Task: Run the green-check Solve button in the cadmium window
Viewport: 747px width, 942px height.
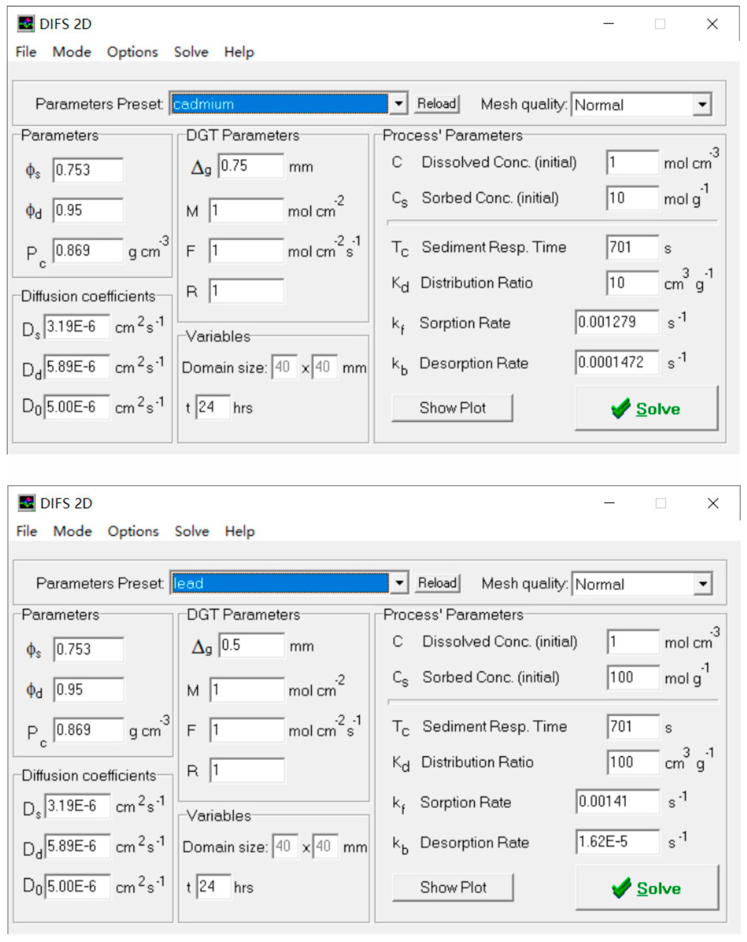Action: pos(647,409)
